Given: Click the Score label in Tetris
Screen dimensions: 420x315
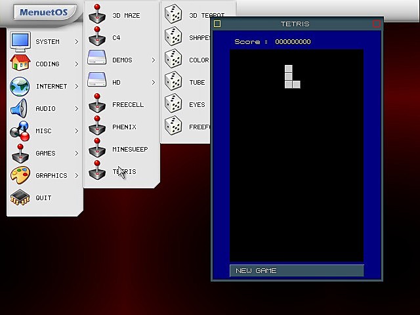Looking at the screenshot, I should pos(251,42).
